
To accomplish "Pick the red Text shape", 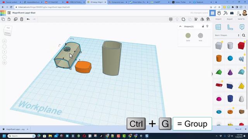I will tap(219, 85).
